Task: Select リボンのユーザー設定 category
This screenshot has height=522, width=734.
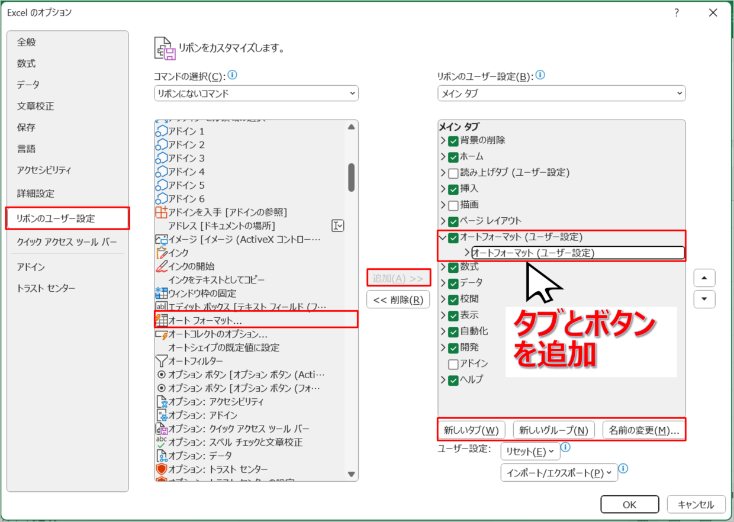Action: point(67,218)
